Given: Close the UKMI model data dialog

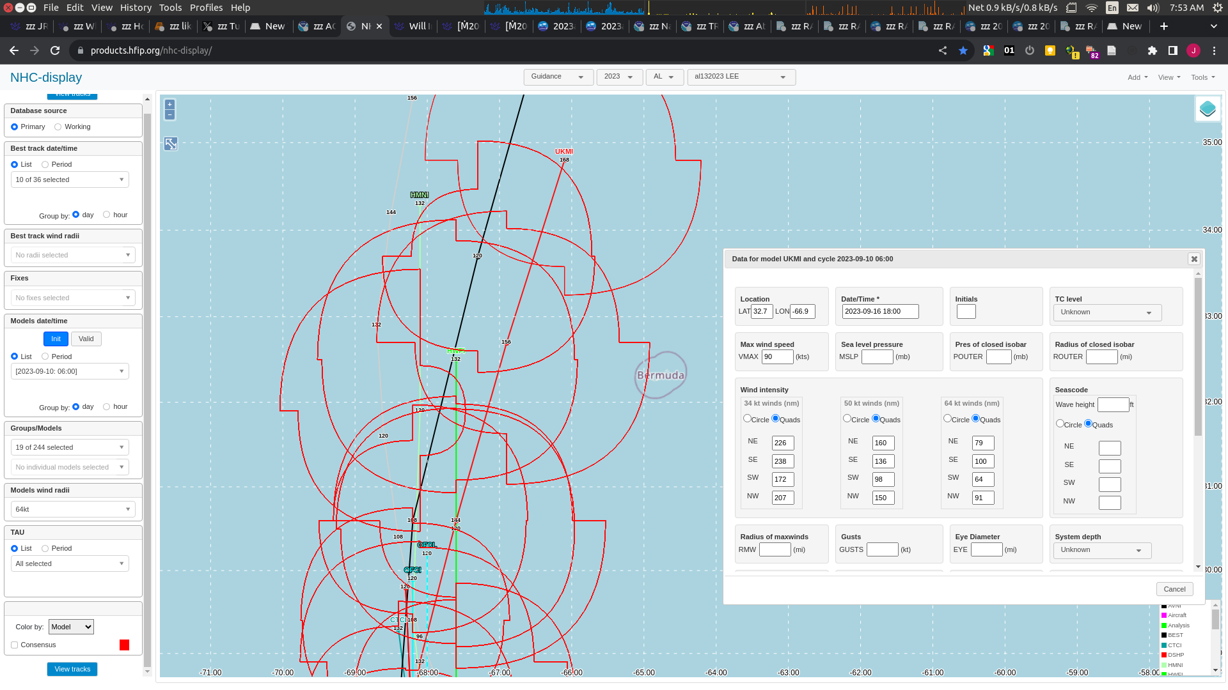Looking at the screenshot, I should point(1193,259).
